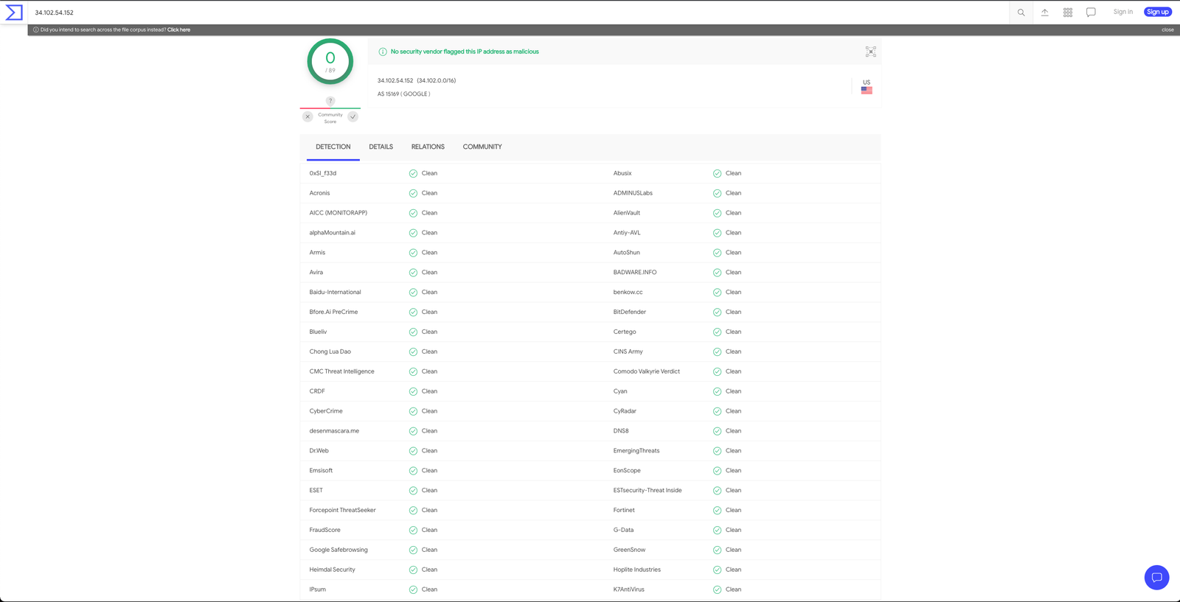Click the Clean result for G-Data
Screen dimensions: 1180x602
pyautogui.click(x=733, y=531)
